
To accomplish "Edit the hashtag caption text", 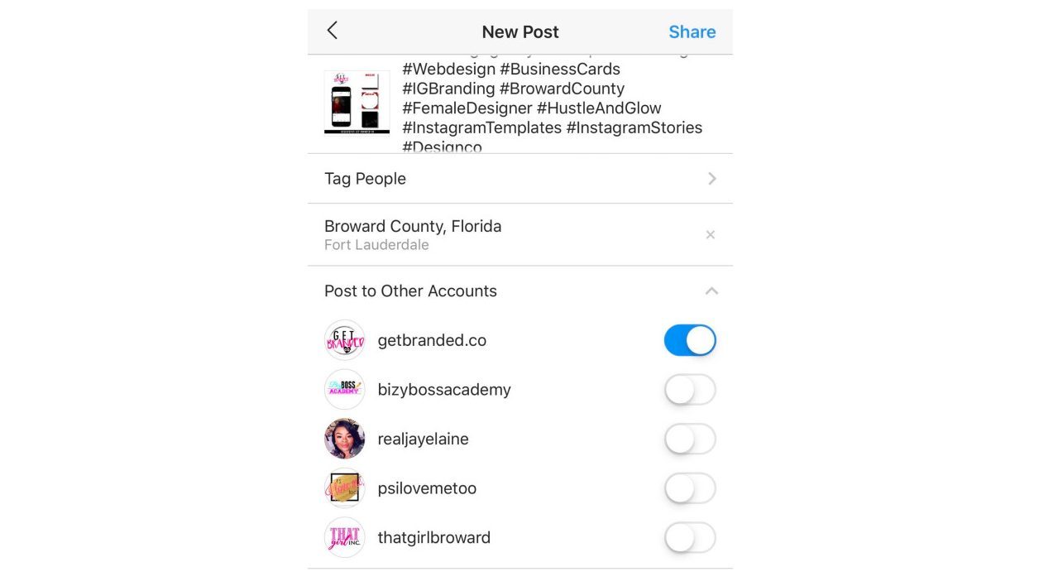I will tap(553, 103).
